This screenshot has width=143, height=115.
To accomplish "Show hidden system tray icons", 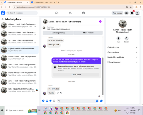I will (125, 110).
